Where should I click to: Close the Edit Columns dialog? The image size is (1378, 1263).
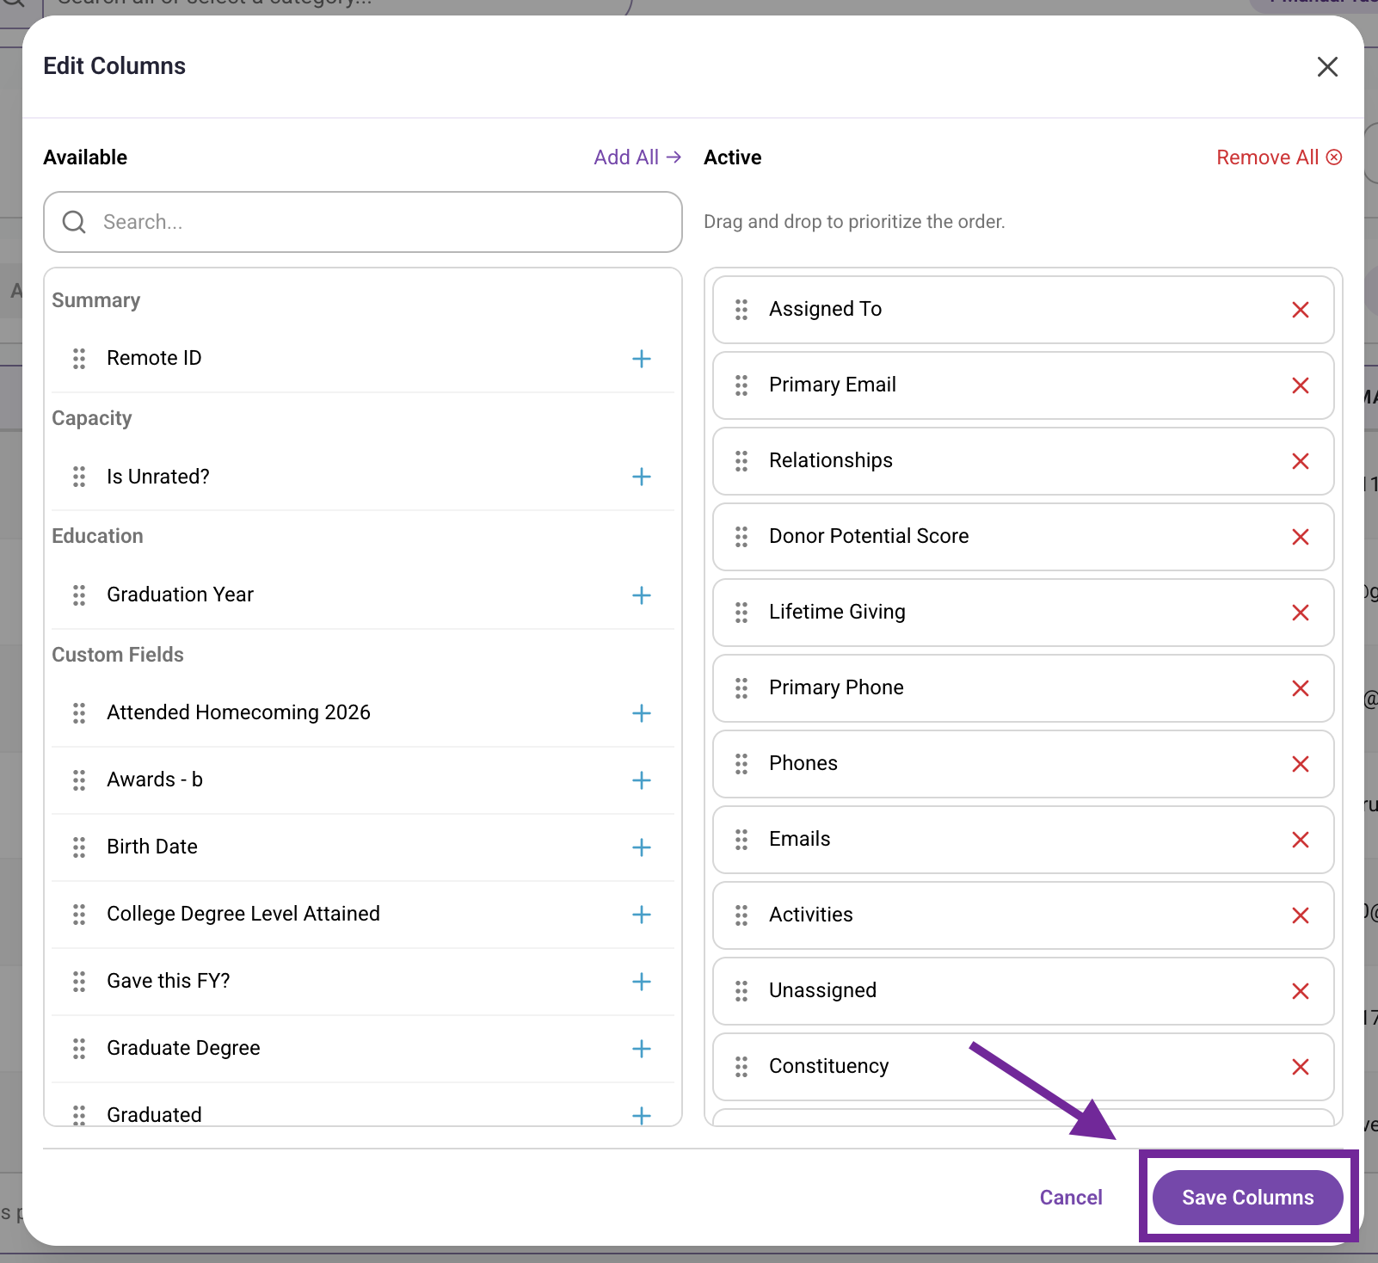point(1327,67)
